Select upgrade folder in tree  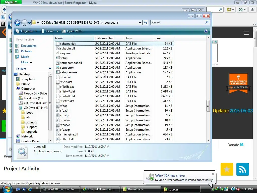point(32,132)
